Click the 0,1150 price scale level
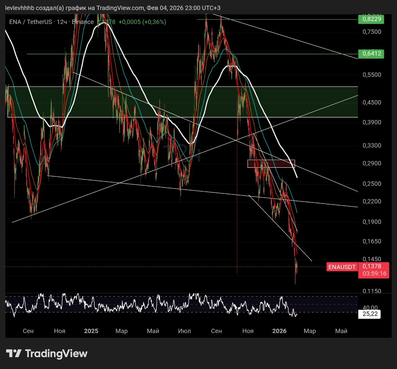 [x=372, y=291]
